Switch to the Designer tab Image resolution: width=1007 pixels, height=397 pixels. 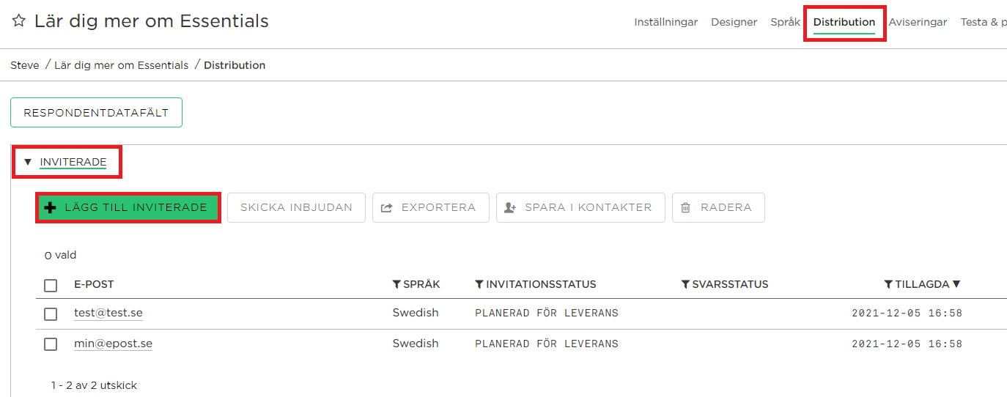click(x=734, y=23)
